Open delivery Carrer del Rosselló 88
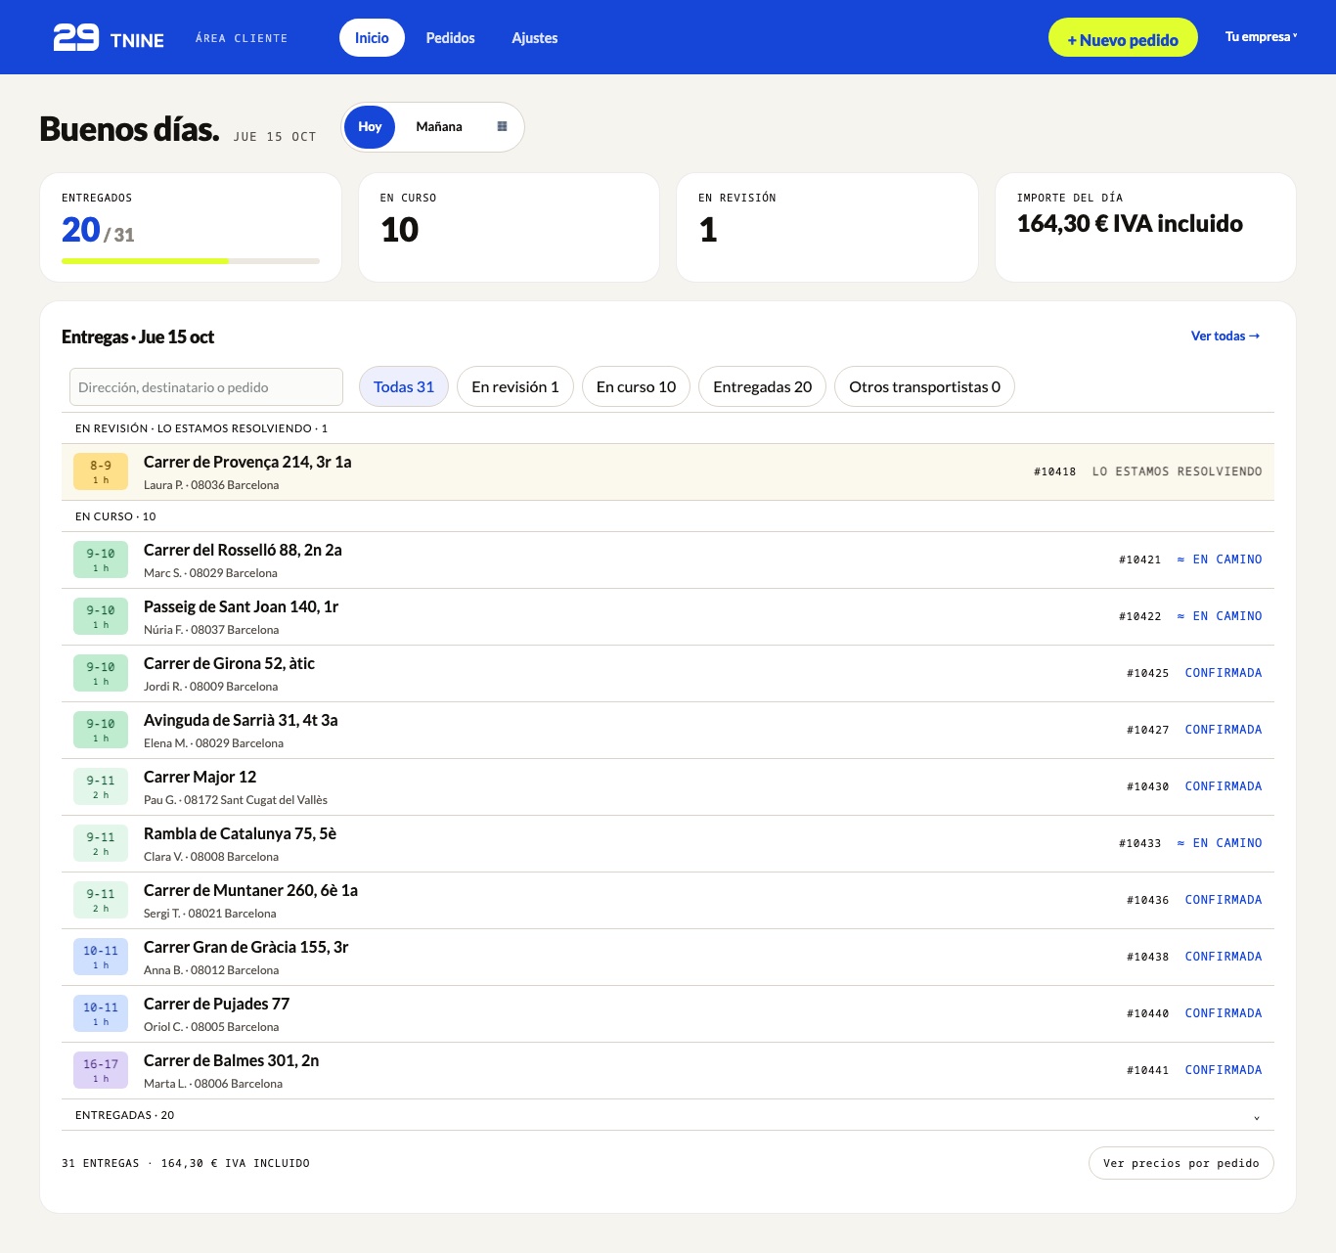The height and width of the screenshot is (1253, 1336). 668,560
